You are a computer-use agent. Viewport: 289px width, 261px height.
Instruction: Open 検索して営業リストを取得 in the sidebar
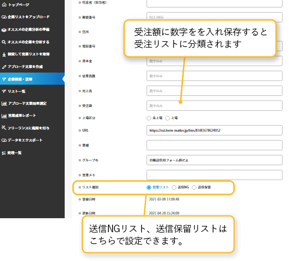[28, 54]
